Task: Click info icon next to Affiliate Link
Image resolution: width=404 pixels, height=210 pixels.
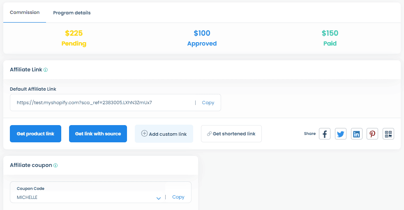Action: 46,70
